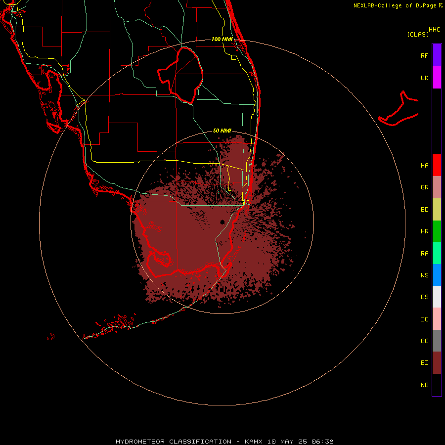Click the ND black legend swatch

point(437,385)
